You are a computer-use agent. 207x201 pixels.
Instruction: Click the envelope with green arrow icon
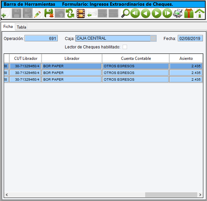(x=92, y=13)
